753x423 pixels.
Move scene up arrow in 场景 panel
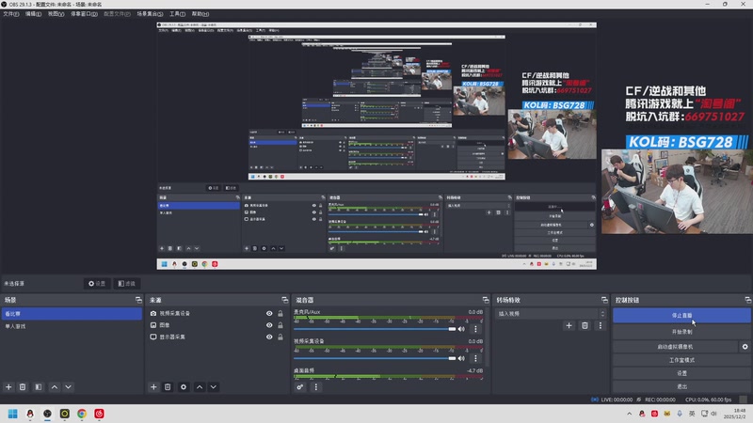55,387
